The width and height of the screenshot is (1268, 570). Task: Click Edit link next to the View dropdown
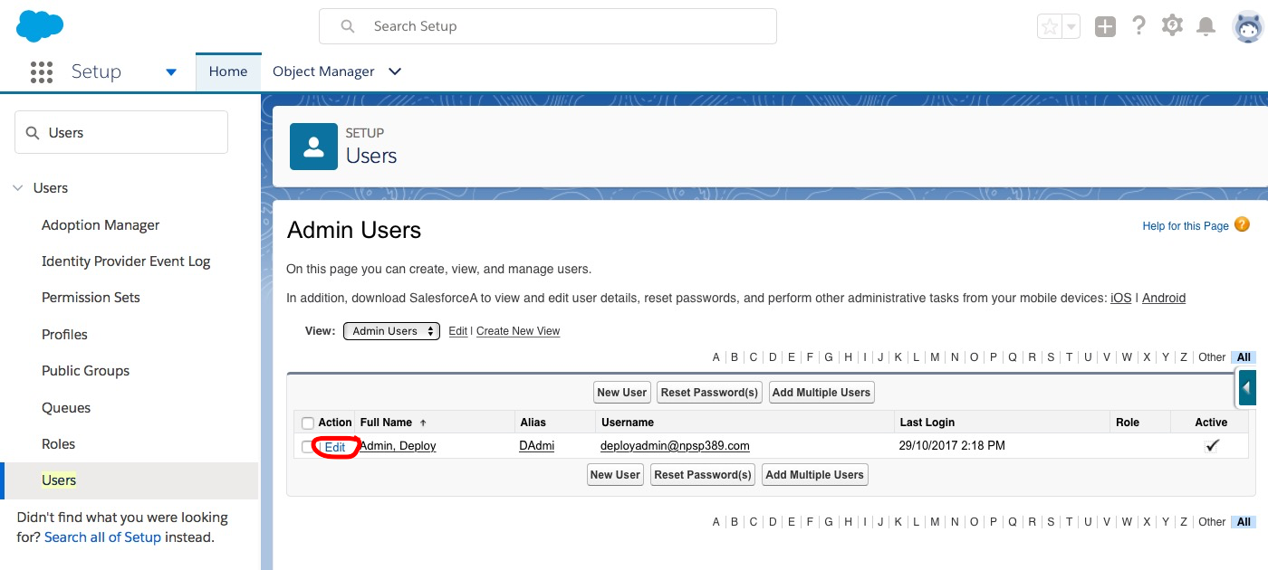click(458, 331)
